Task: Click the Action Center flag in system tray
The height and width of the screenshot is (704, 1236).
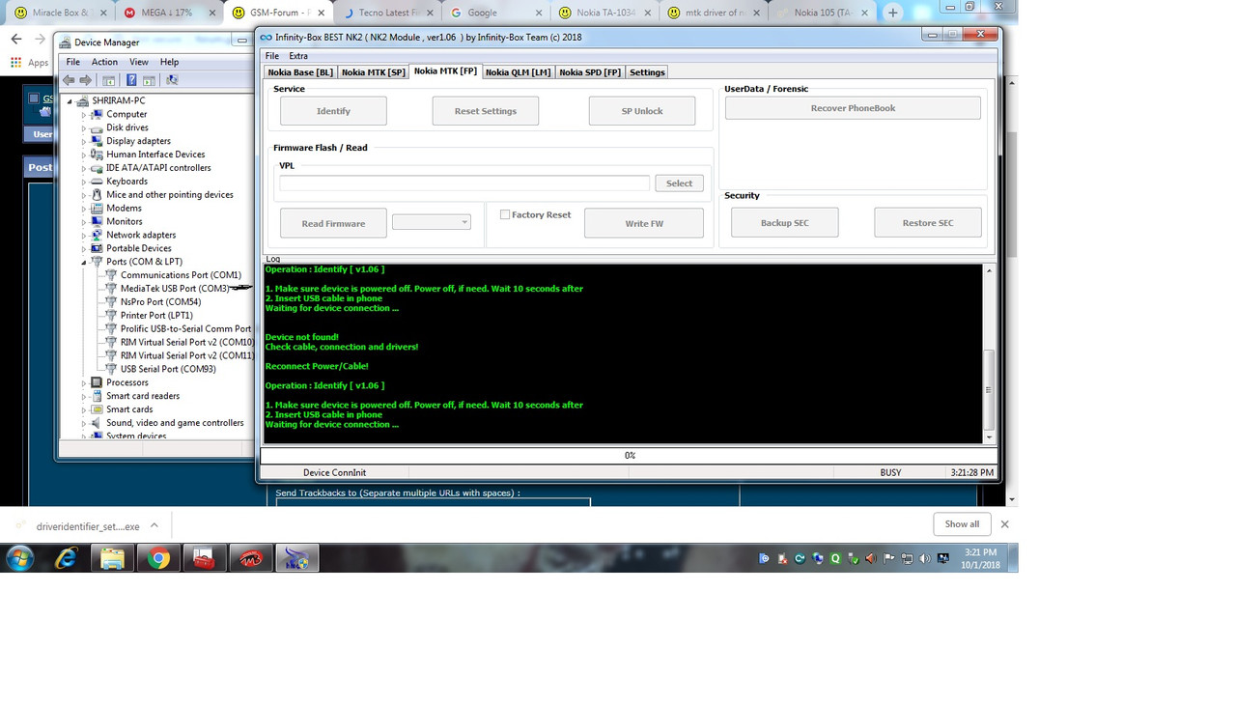Action: (888, 558)
